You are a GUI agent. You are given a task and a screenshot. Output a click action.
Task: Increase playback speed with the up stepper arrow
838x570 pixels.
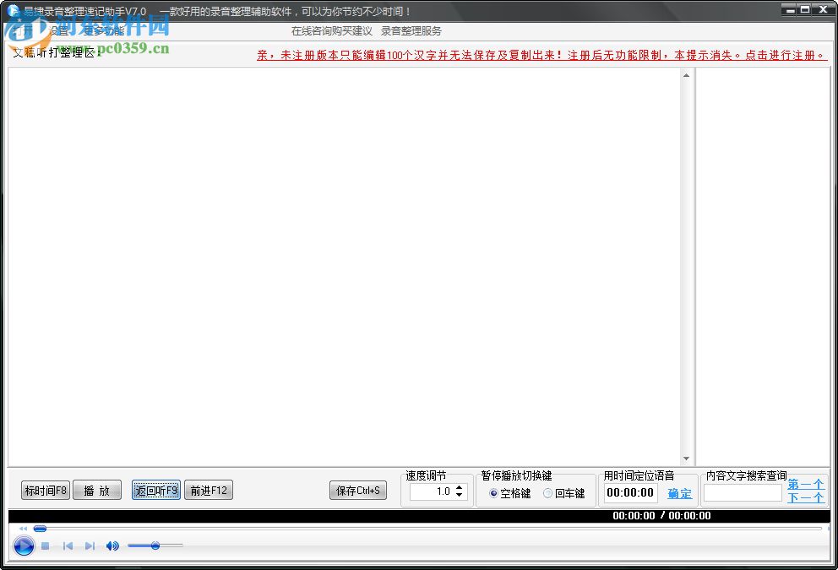coord(460,487)
